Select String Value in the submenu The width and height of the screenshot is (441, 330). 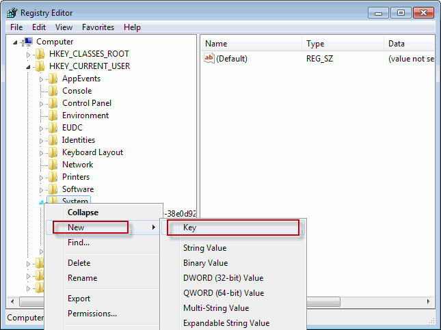[x=233, y=248]
